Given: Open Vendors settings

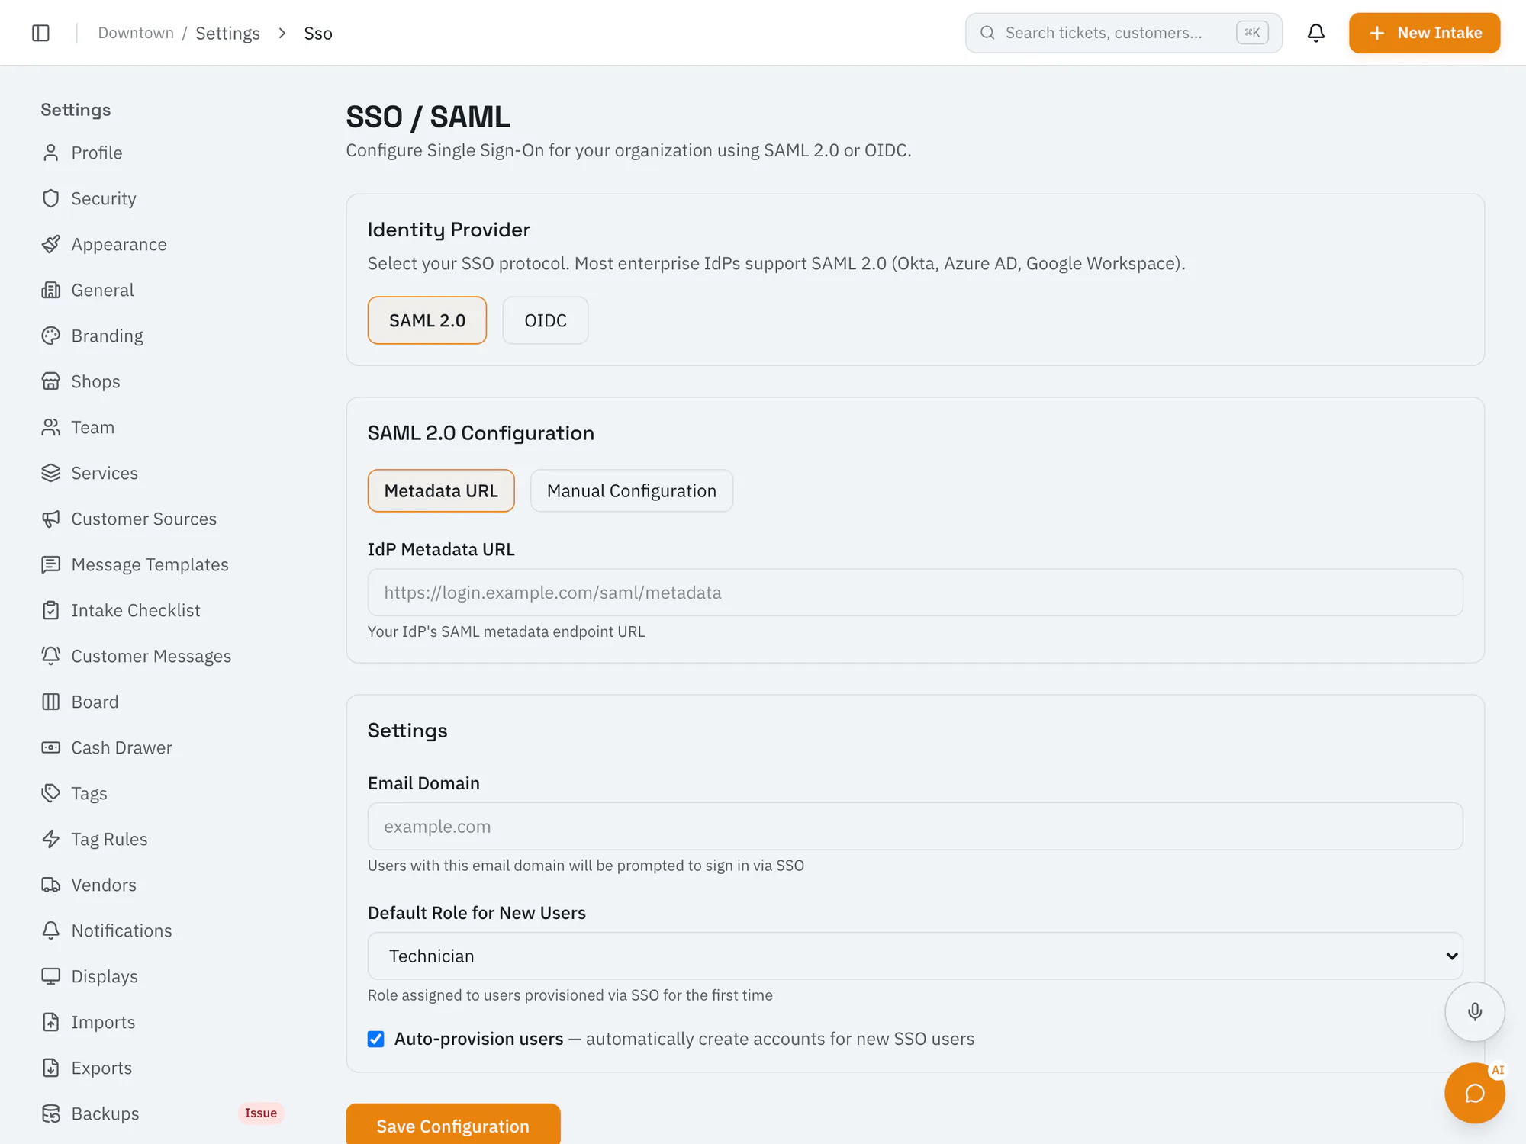Looking at the screenshot, I should tap(163, 885).
